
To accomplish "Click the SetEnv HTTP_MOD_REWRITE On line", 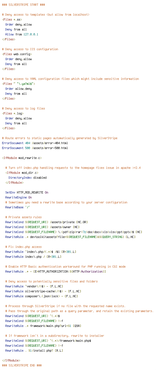I will click(27, 192).
